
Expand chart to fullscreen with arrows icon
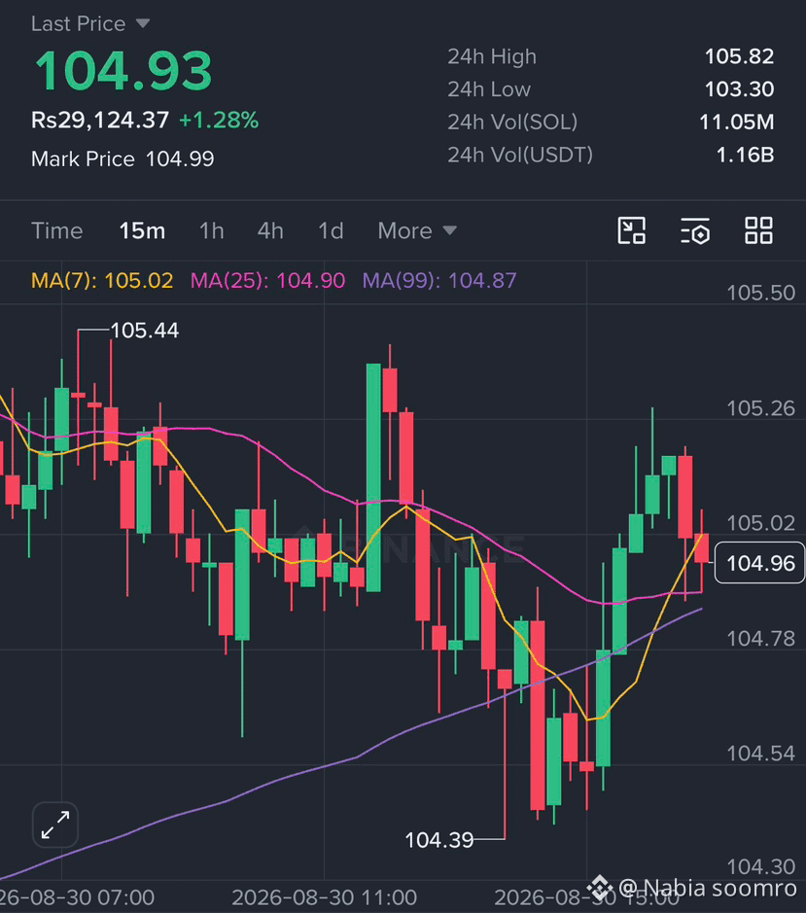pos(55,825)
